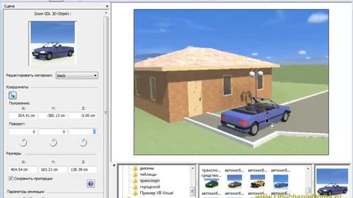This screenshot has width=353, height=198.
Task: Toggle the Сохранить пропорции checkbox
Action: point(10,178)
